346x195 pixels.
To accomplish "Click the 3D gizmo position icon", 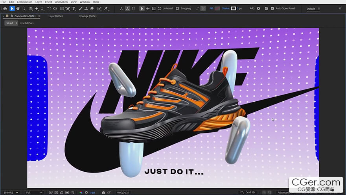I will point(148,9).
